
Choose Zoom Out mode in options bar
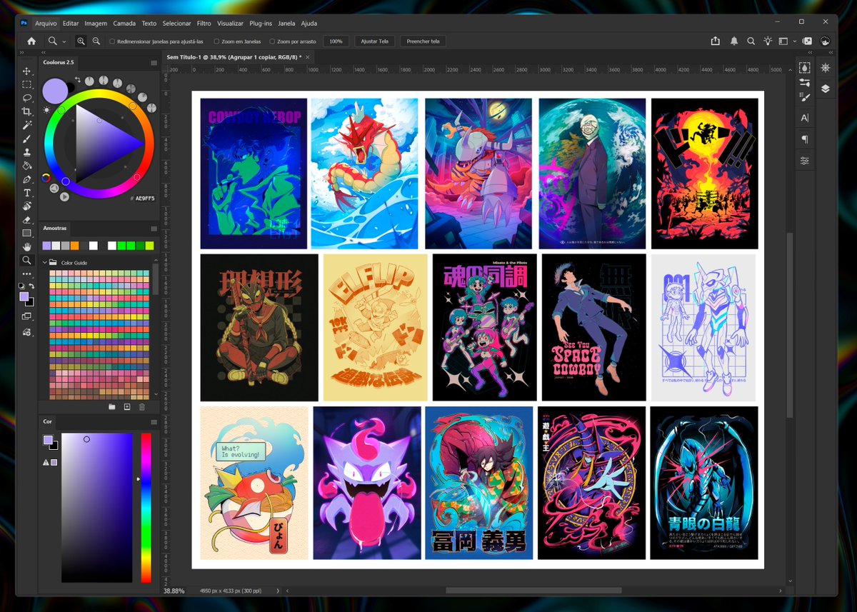[96, 41]
